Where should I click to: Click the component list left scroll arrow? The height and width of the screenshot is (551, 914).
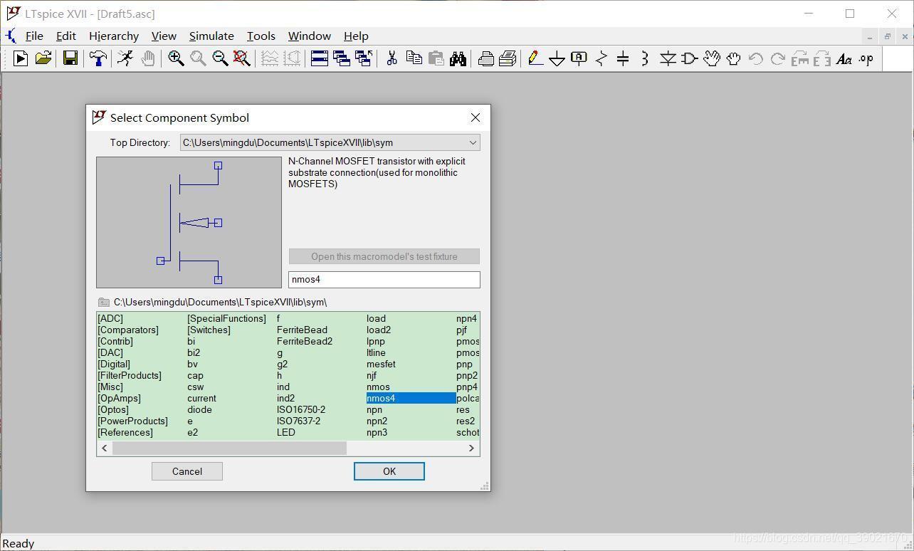105,448
